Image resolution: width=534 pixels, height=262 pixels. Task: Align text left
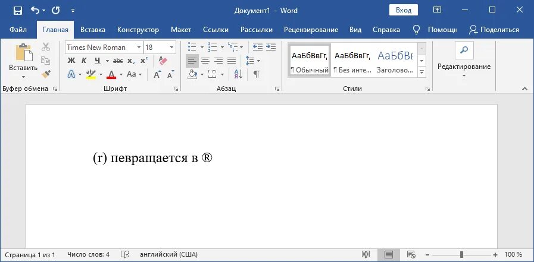(x=192, y=61)
